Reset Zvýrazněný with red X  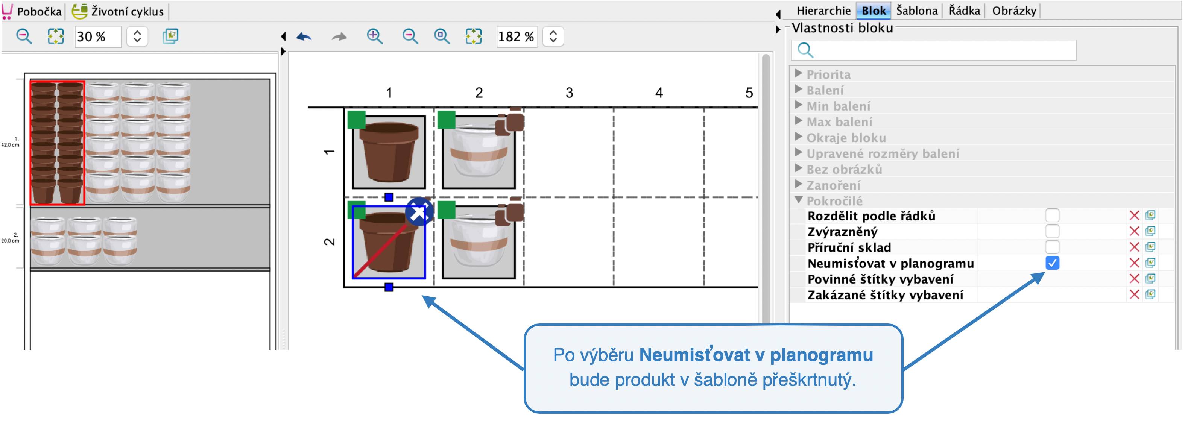coord(1134,231)
